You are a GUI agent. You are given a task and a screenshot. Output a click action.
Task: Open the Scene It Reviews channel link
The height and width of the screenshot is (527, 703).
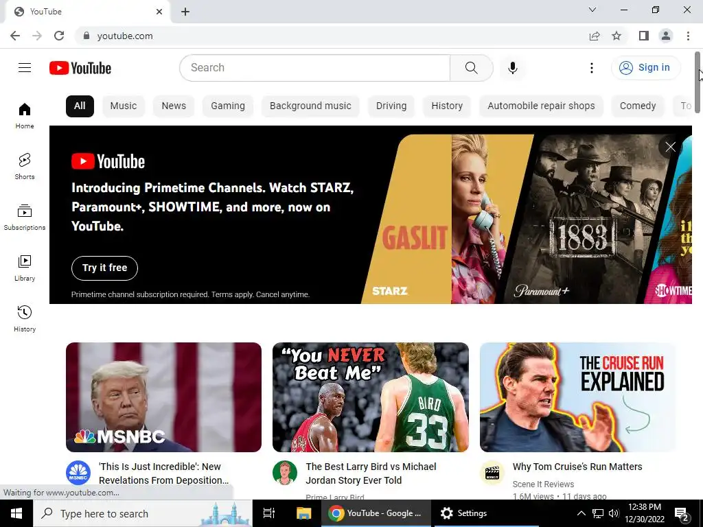543,484
